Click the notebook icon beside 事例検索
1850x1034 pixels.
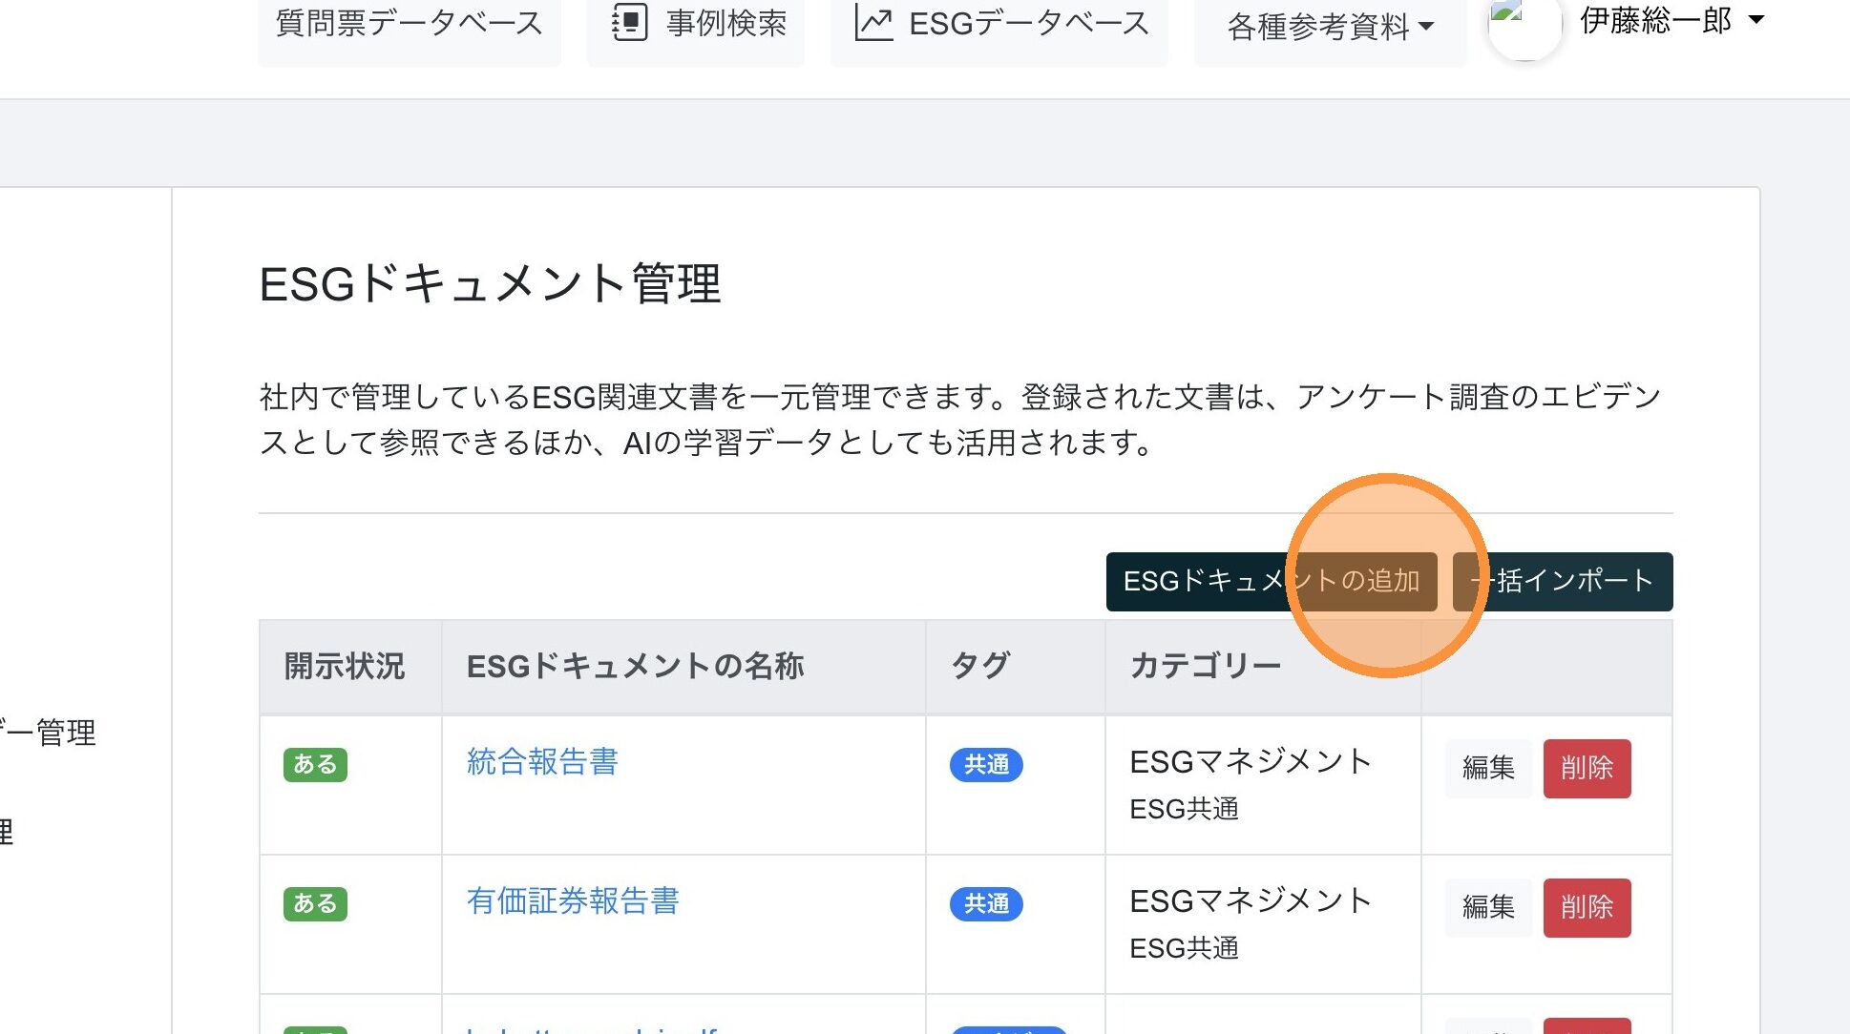(x=629, y=23)
